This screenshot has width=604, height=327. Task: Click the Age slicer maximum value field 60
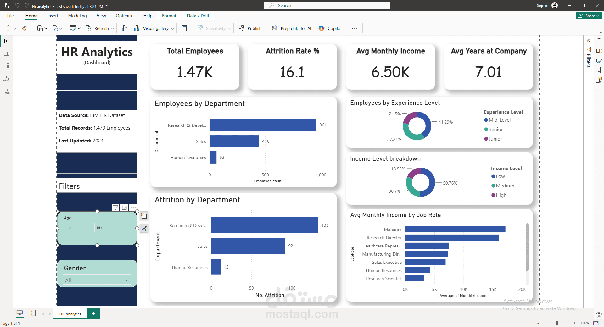coord(108,228)
